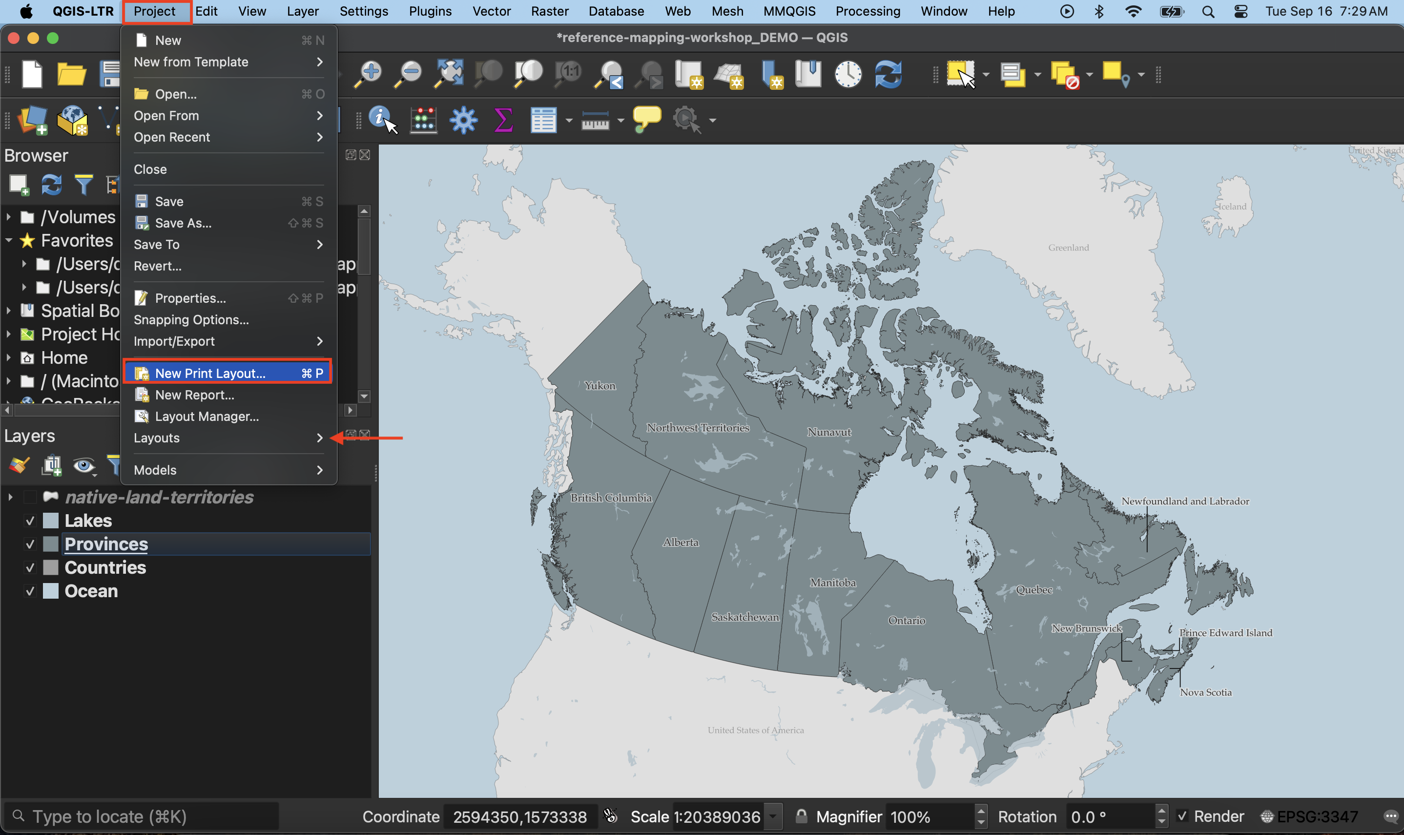Click the Zoom Full extent icon
This screenshot has height=835, width=1404.
(448, 74)
